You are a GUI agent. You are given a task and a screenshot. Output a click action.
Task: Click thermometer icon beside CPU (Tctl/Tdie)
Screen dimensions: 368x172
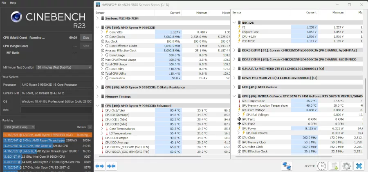coord(103,110)
